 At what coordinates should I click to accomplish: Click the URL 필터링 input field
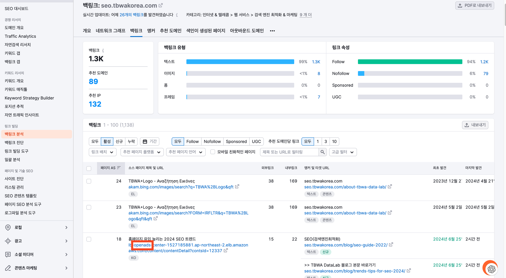(x=290, y=152)
